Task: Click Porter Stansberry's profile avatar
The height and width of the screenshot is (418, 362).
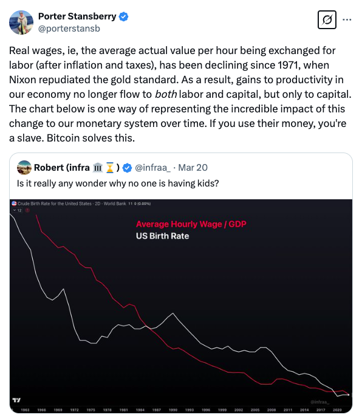Action: [x=21, y=22]
